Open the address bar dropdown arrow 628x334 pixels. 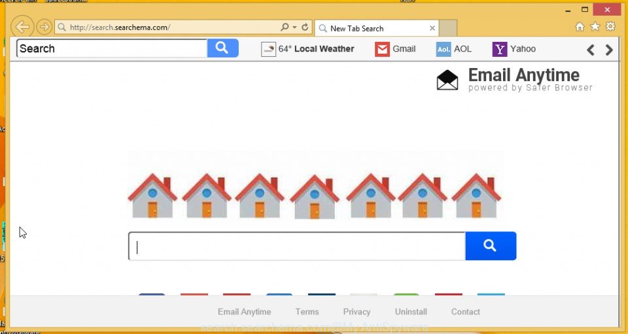pyautogui.click(x=295, y=27)
